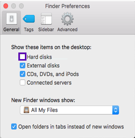Viewport: 135px width, 138px height.
Task: Uncheck the External disks checkbox
Action: click(x=22, y=65)
